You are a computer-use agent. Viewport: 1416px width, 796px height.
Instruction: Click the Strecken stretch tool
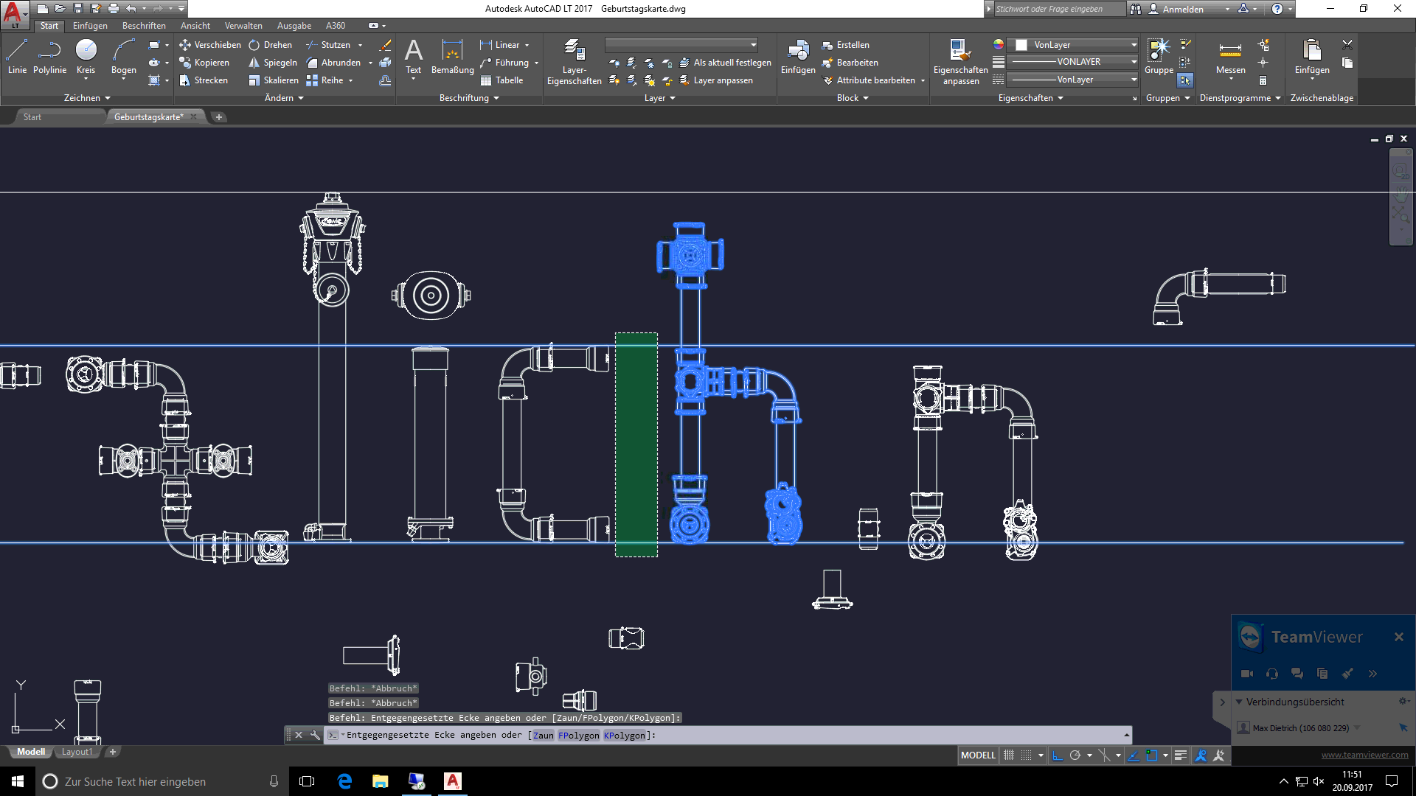tap(204, 80)
